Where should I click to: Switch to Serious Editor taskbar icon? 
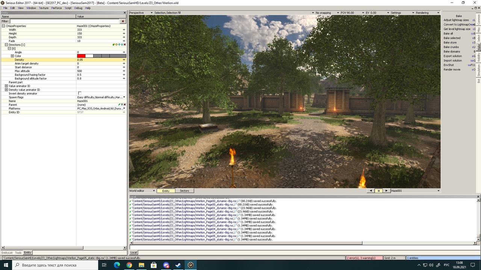(x=191, y=265)
